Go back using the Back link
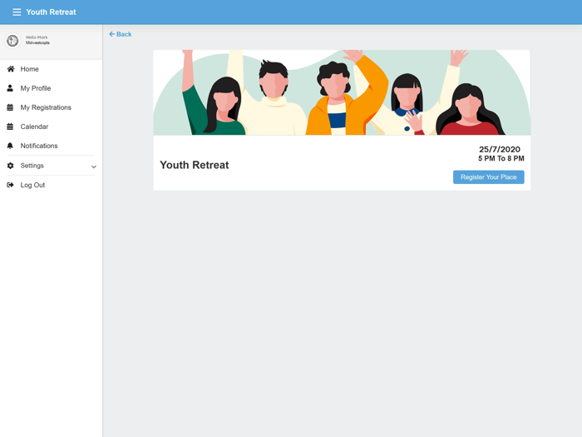 (x=121, y=34)
